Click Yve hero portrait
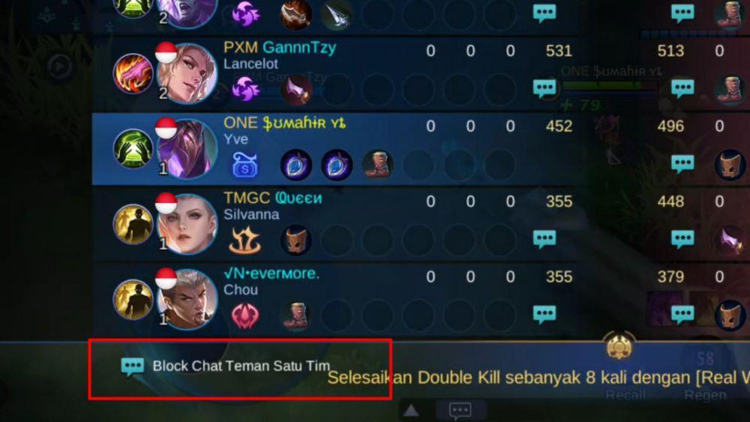The height and width of the screenshot is (422, 750). pyautogui.click(x=187, y=148)
